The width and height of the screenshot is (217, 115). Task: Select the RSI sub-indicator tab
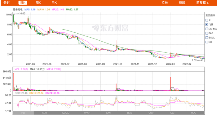click(x=23, y=113)
